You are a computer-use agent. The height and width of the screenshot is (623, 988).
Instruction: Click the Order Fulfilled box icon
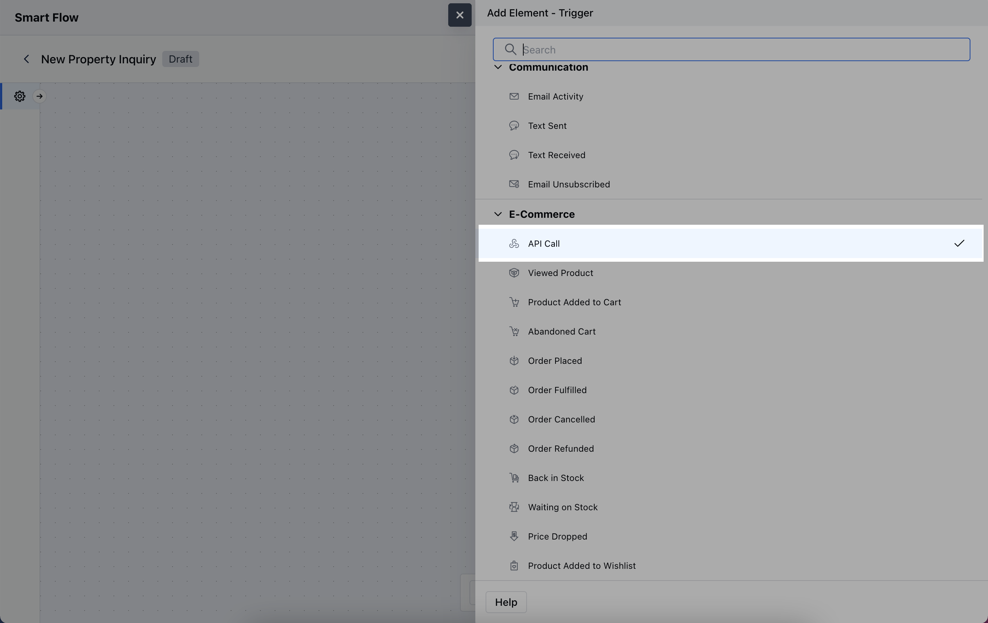point(514,390)
